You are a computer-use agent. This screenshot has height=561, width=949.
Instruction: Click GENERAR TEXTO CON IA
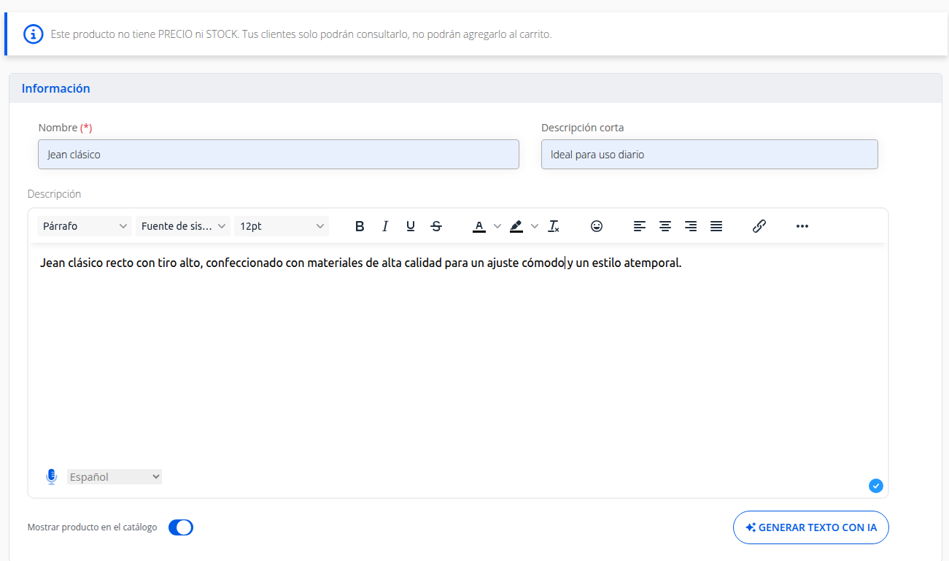pyautogui.click(x=810, y=527)
